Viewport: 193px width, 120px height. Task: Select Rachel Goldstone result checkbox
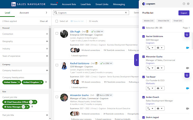pyautogui.click(x=57, y=65)
